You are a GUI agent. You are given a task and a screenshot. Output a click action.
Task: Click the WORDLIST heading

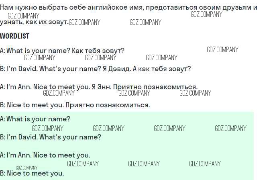pyautogui.click(x=15, y=36)
